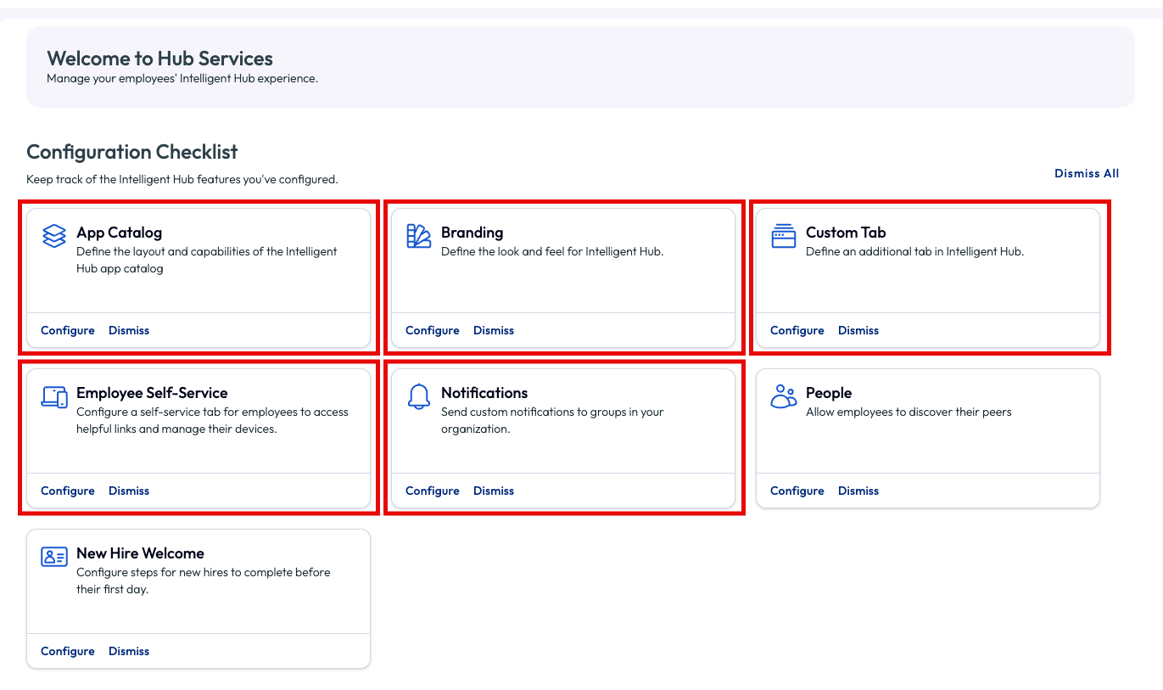Dismiss all configuration checklist items

click(1087, 173)
